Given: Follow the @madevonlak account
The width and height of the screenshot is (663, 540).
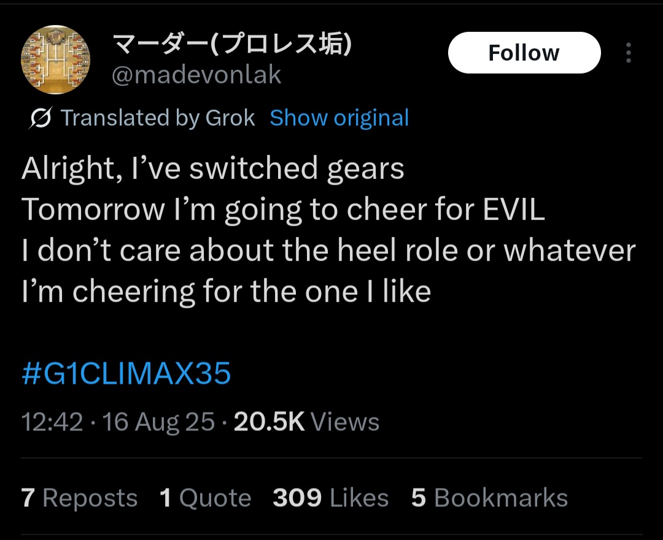Looking at the screenshot, I should tap(524, 53).
